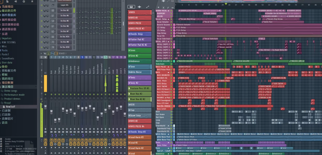Select the Master track M in mixer
The image size is (322, 155).
click(x=45, y=57)
